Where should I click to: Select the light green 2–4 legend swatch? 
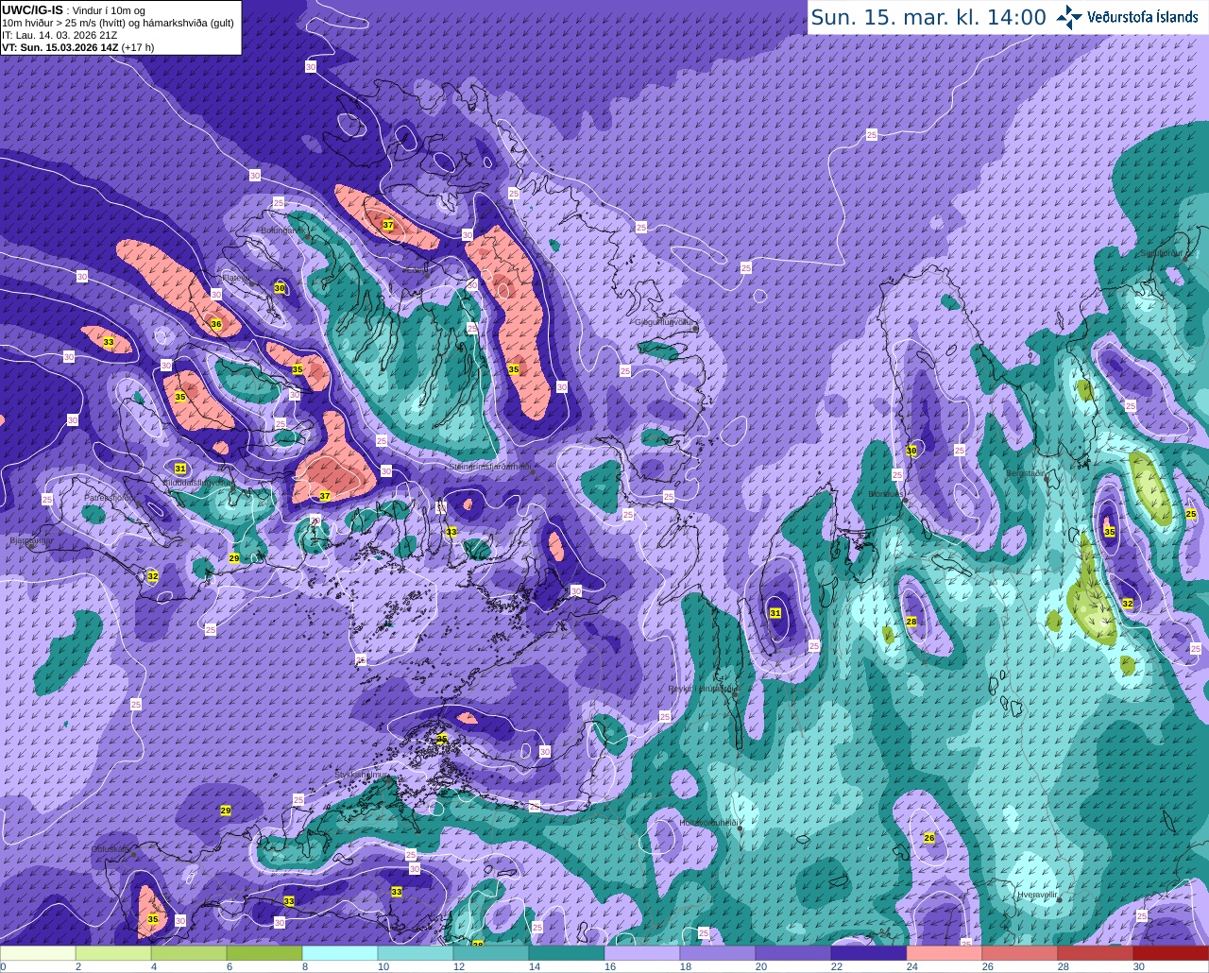[x=113, y=953]
